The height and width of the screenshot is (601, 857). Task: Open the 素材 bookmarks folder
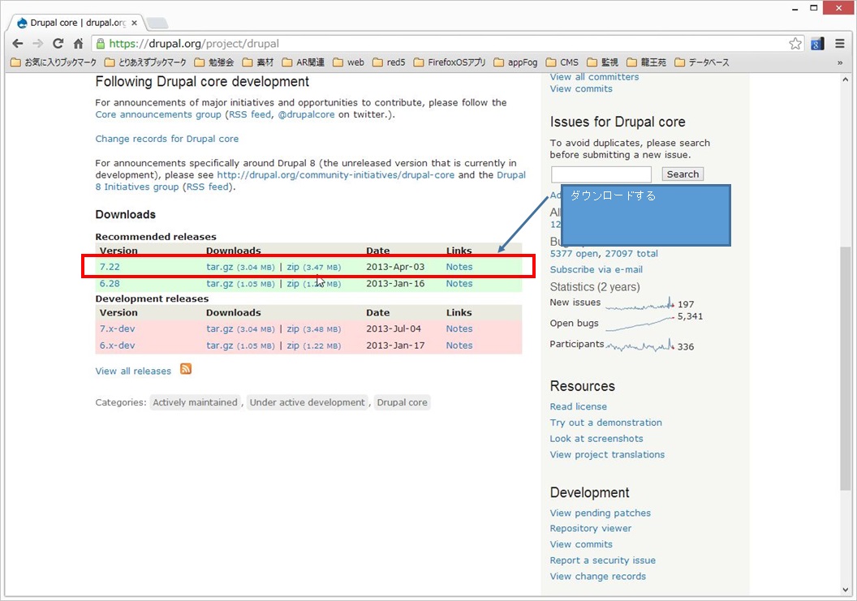pyautogui.click(x=258, y=62)
